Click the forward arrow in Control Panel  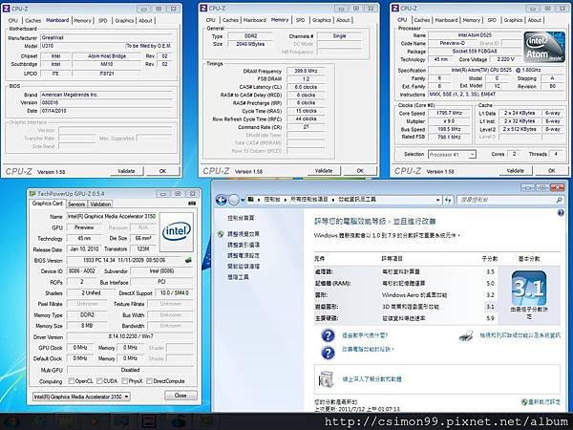pyautogui.click(x=234, y=200)
